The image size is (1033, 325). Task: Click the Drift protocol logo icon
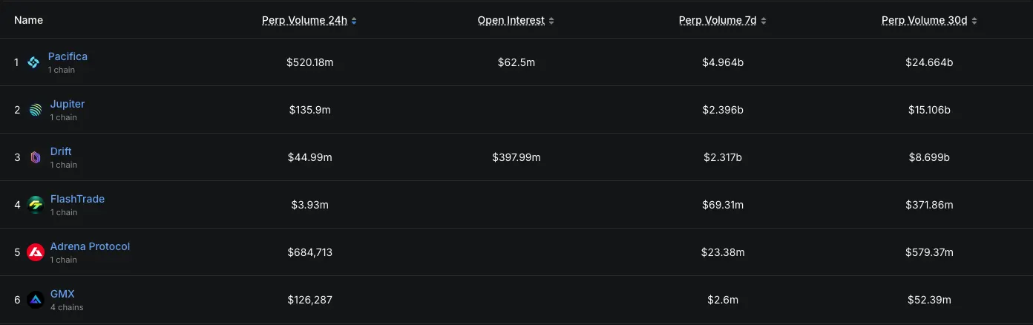pyautogui.click(x=36, y=157)
